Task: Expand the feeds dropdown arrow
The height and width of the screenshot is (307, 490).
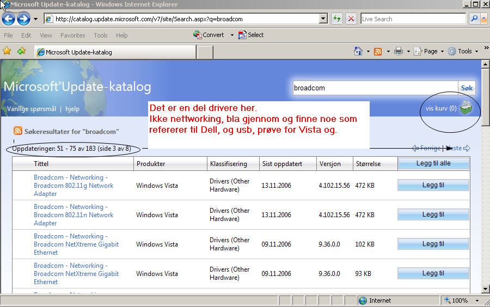Action: [388, 51]
